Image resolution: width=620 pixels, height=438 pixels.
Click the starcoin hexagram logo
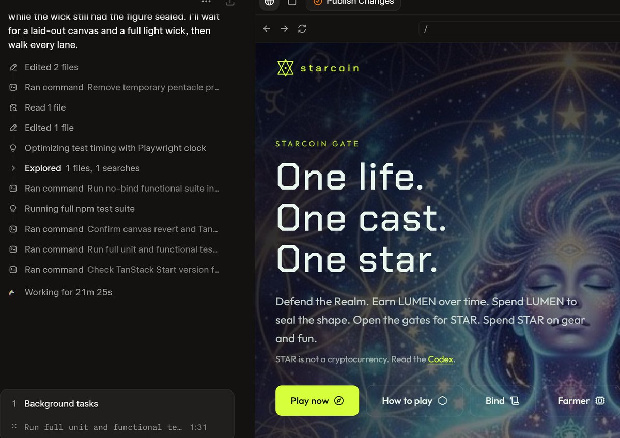285,68
